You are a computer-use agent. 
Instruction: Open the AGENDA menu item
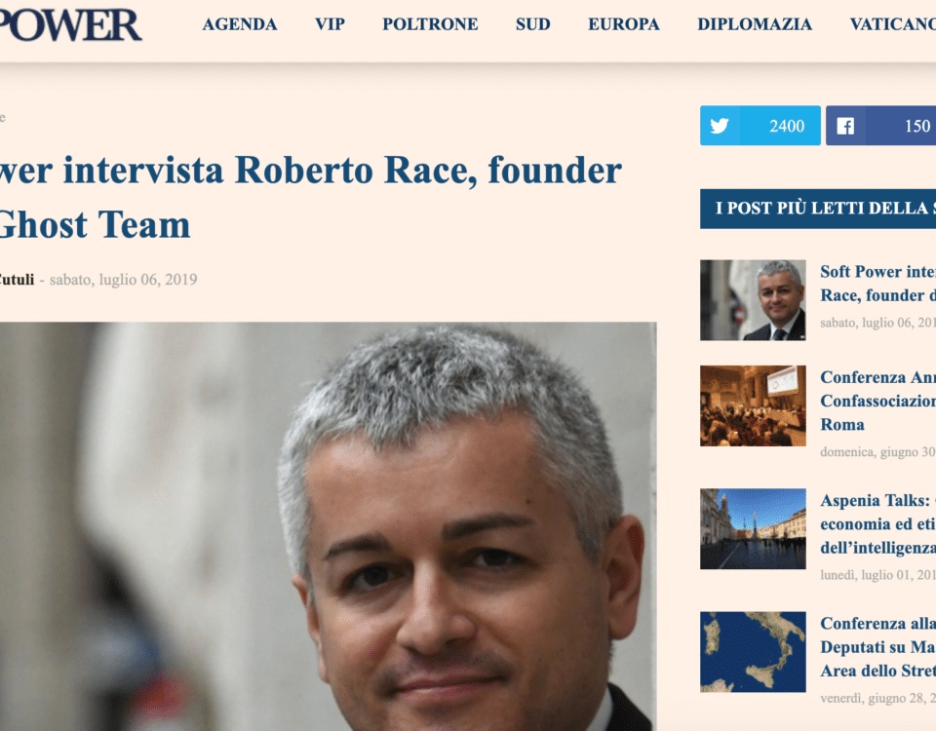[240, 24]
